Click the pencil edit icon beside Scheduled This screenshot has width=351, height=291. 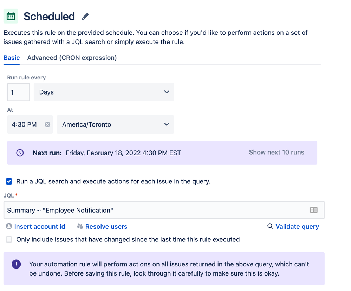[85, 17]
